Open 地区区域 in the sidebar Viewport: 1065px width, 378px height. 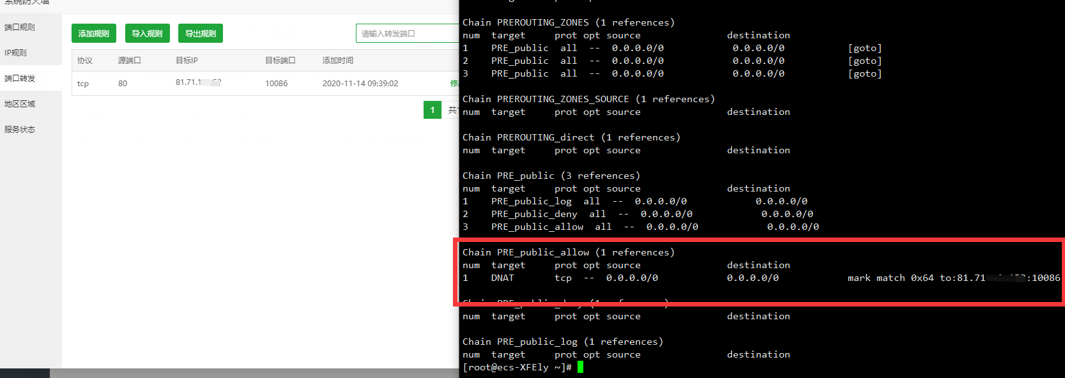[20, 103]
